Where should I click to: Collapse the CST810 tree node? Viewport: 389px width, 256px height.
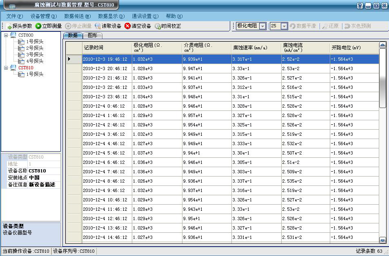point(6,68)
